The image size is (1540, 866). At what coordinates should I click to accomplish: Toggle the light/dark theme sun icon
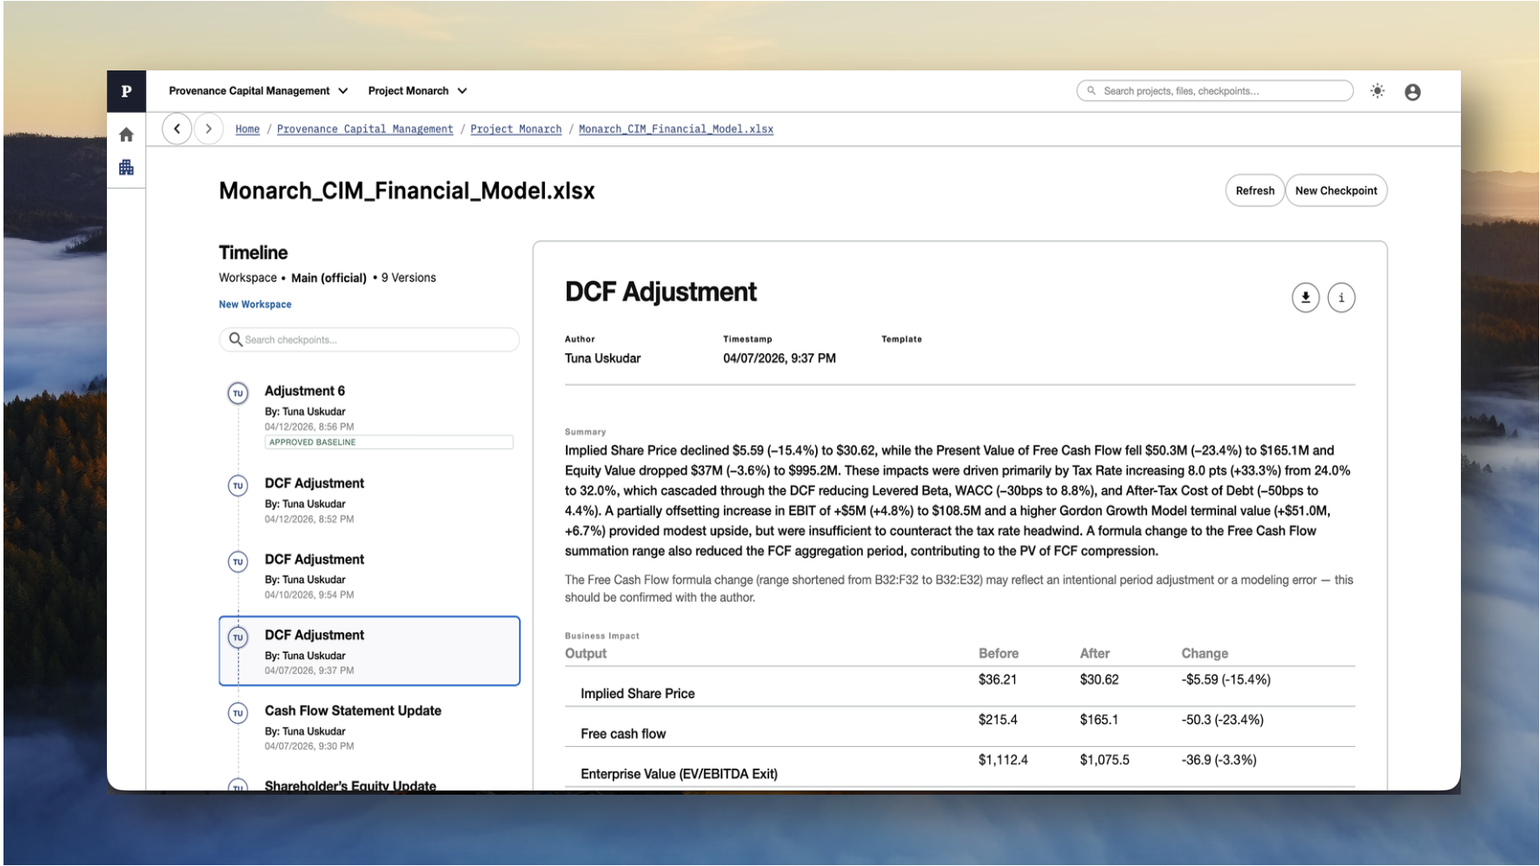(1377, 91)
